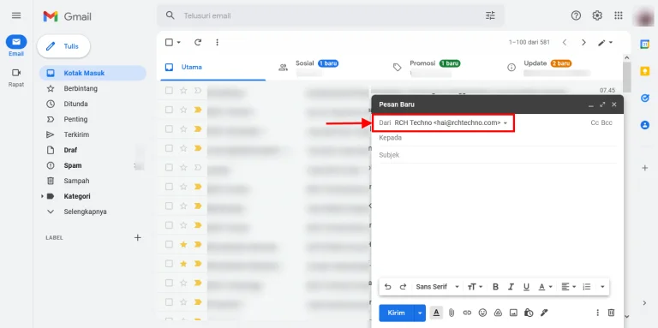Insert a link in the message

[467, 313]
